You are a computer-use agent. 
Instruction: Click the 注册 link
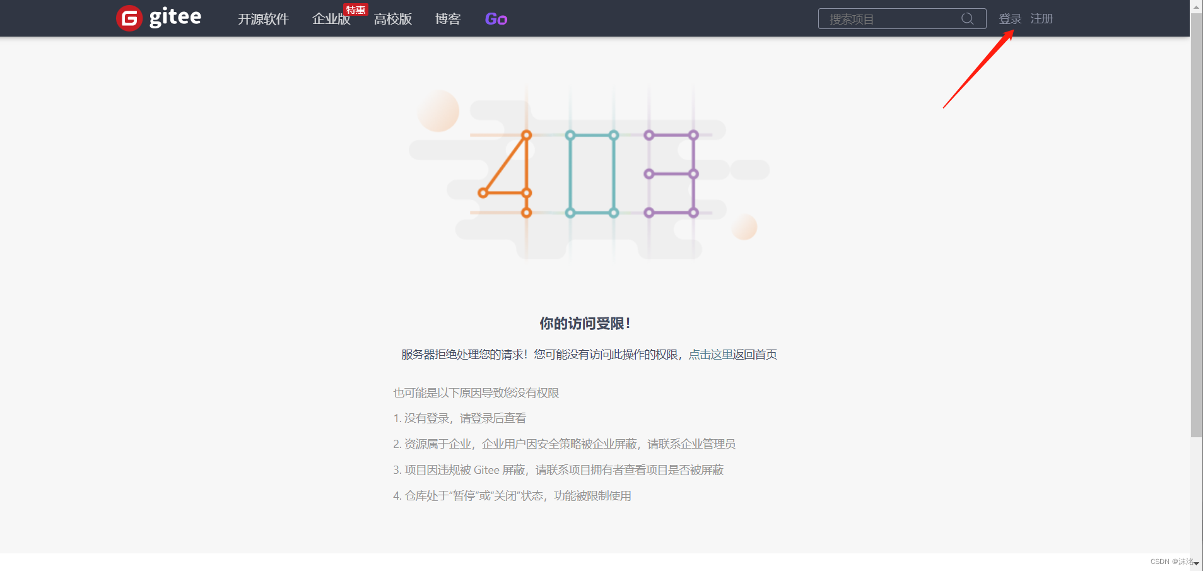[1042, 19]
